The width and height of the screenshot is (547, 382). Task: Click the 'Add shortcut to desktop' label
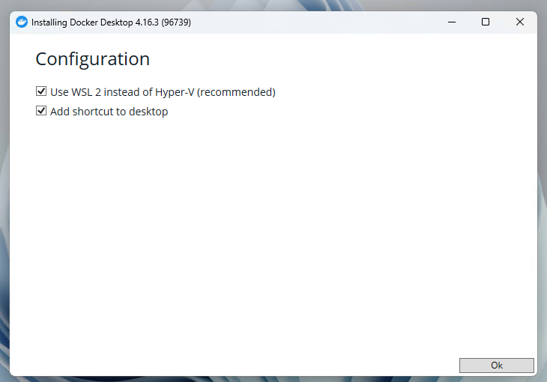(x=109, y=112)
